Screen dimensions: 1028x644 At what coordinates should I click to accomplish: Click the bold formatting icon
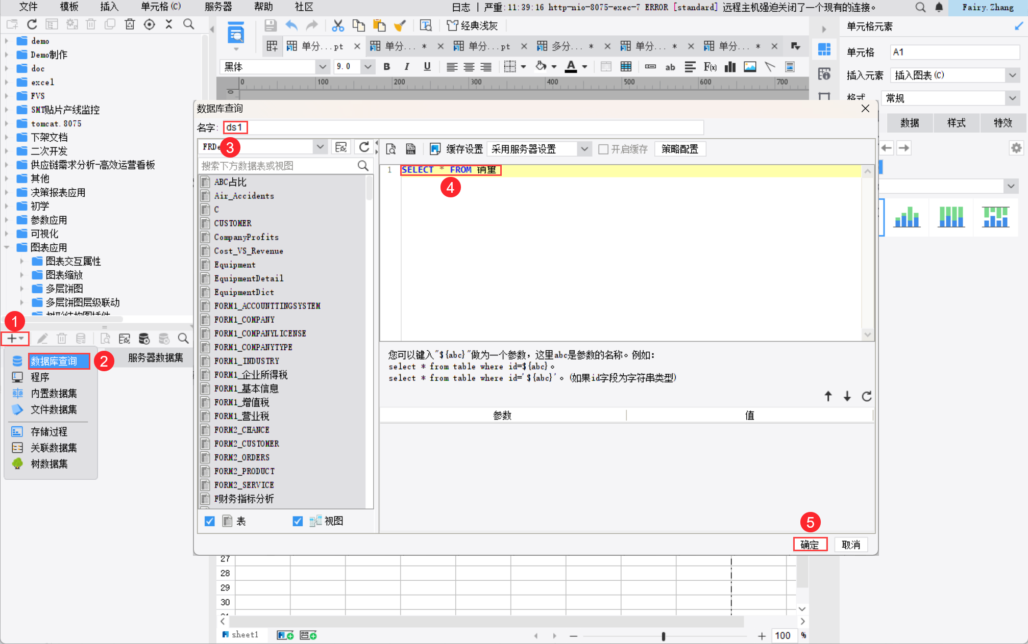386,67
